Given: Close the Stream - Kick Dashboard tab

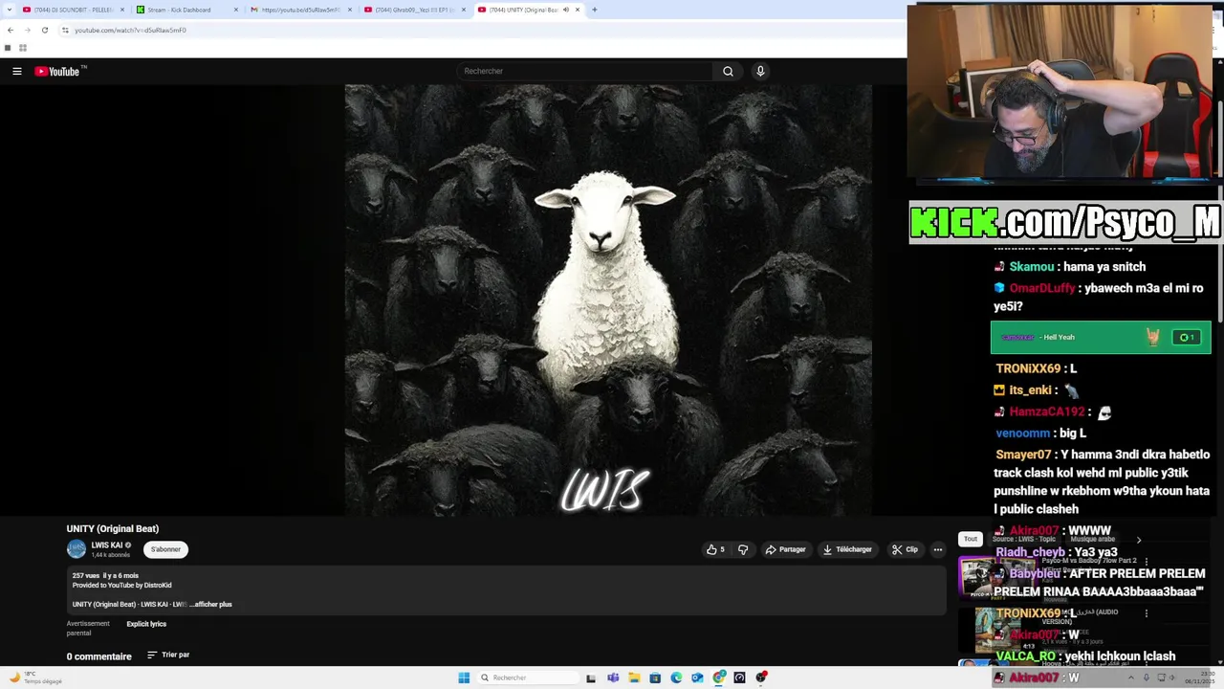Looking at the screenshot, I should (x=235, y=10).
